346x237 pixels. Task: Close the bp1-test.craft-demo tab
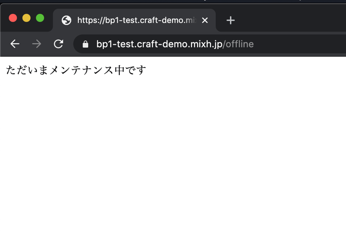coord(205,20)
